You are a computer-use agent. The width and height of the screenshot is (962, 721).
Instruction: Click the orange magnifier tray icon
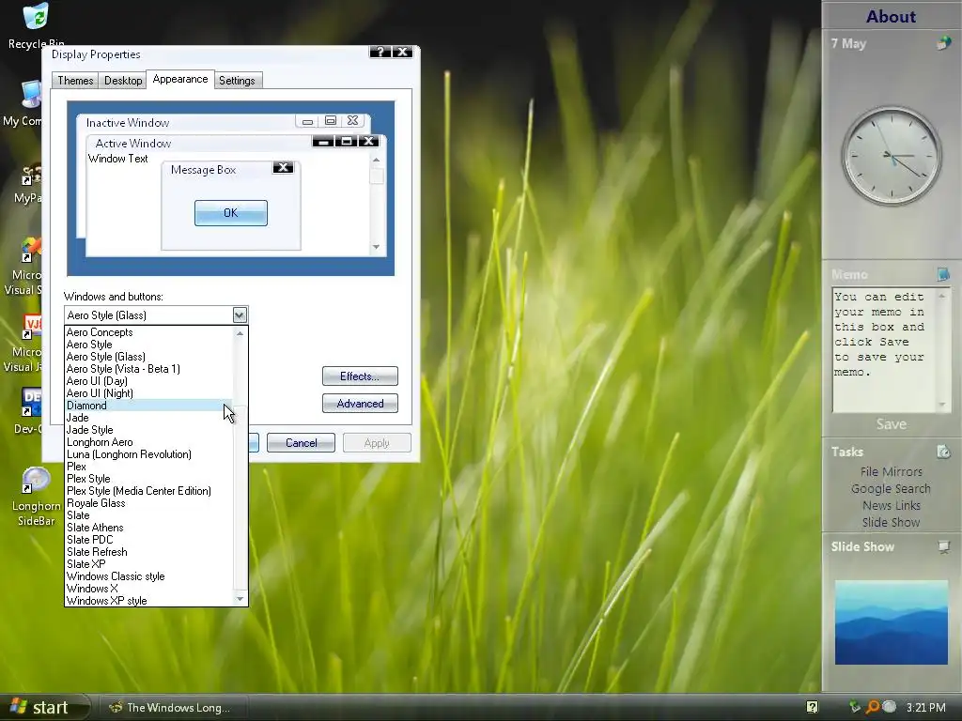[872, 707]
